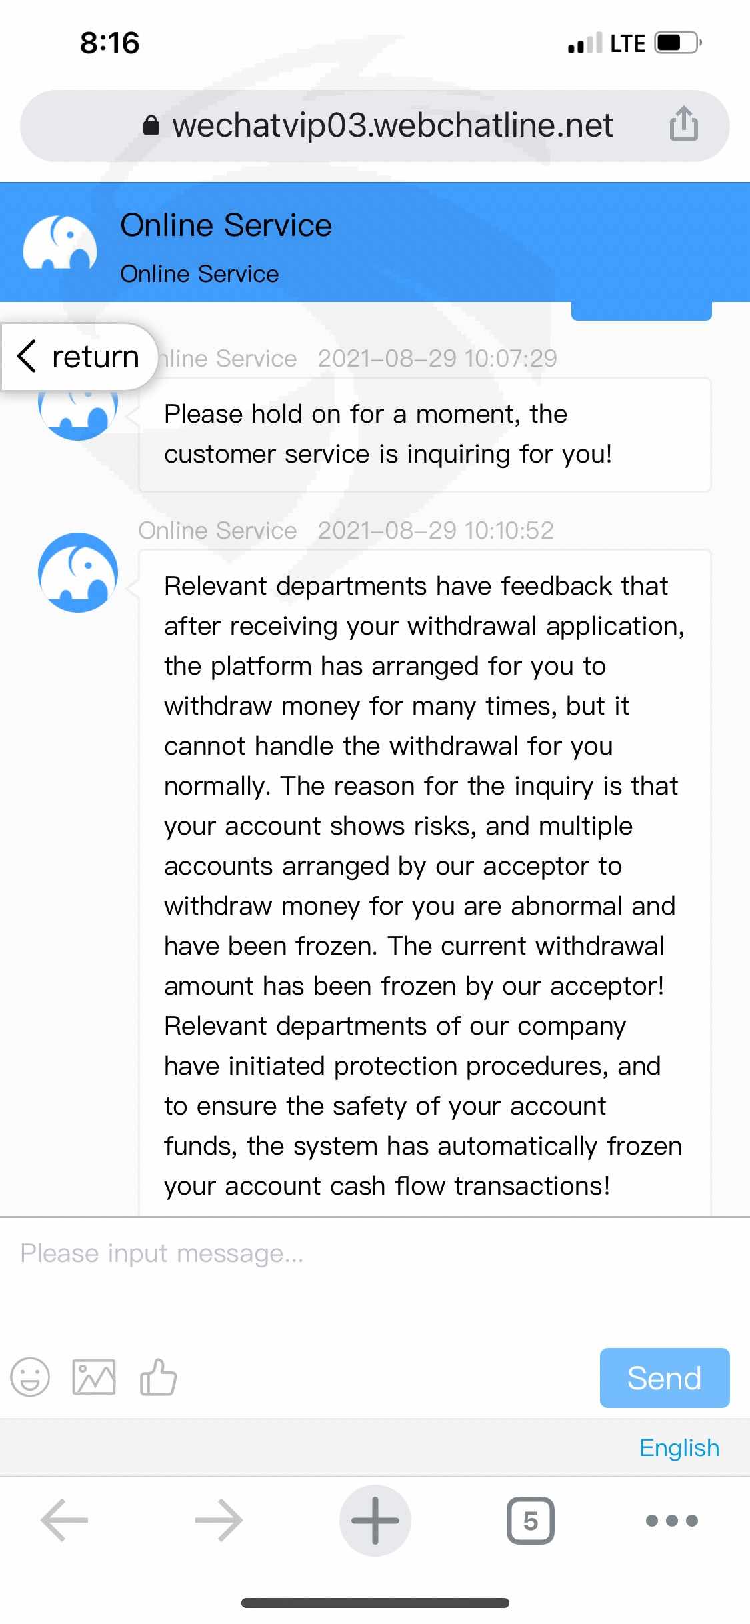Tap the 'Relevant departments' message bubble
This screenshot has height=1624, width=750.
click(x=425, y=880)
